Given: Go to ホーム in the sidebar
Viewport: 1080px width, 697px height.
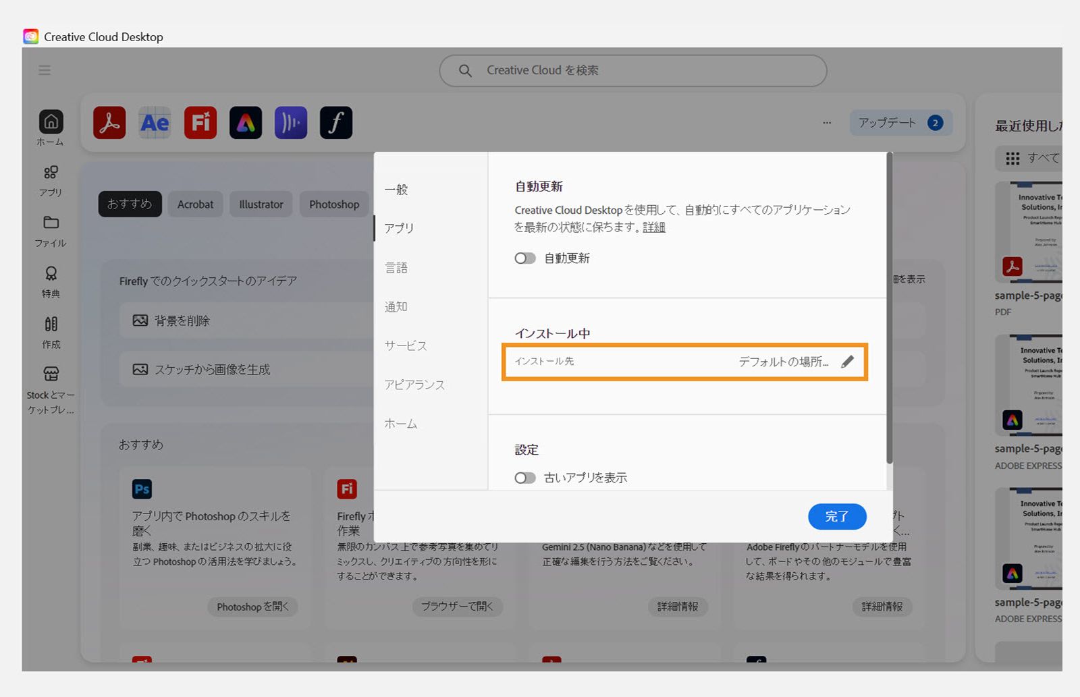Looking at the screenshot, I should [x=51, y=128].
